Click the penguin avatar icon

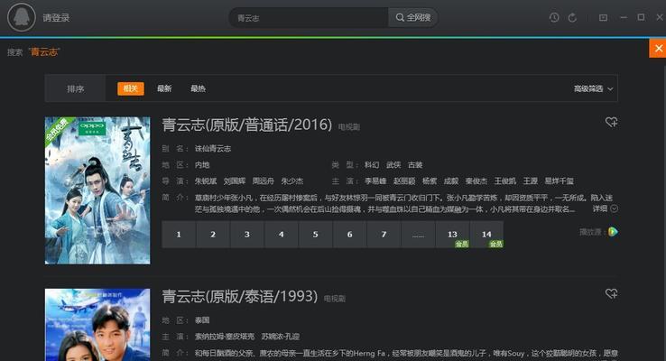(x=22, y=17)
